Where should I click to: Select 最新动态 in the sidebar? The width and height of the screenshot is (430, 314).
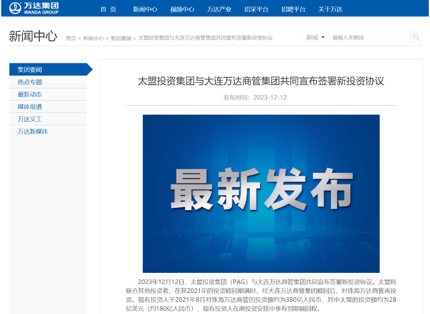click(x=48, y=94)
